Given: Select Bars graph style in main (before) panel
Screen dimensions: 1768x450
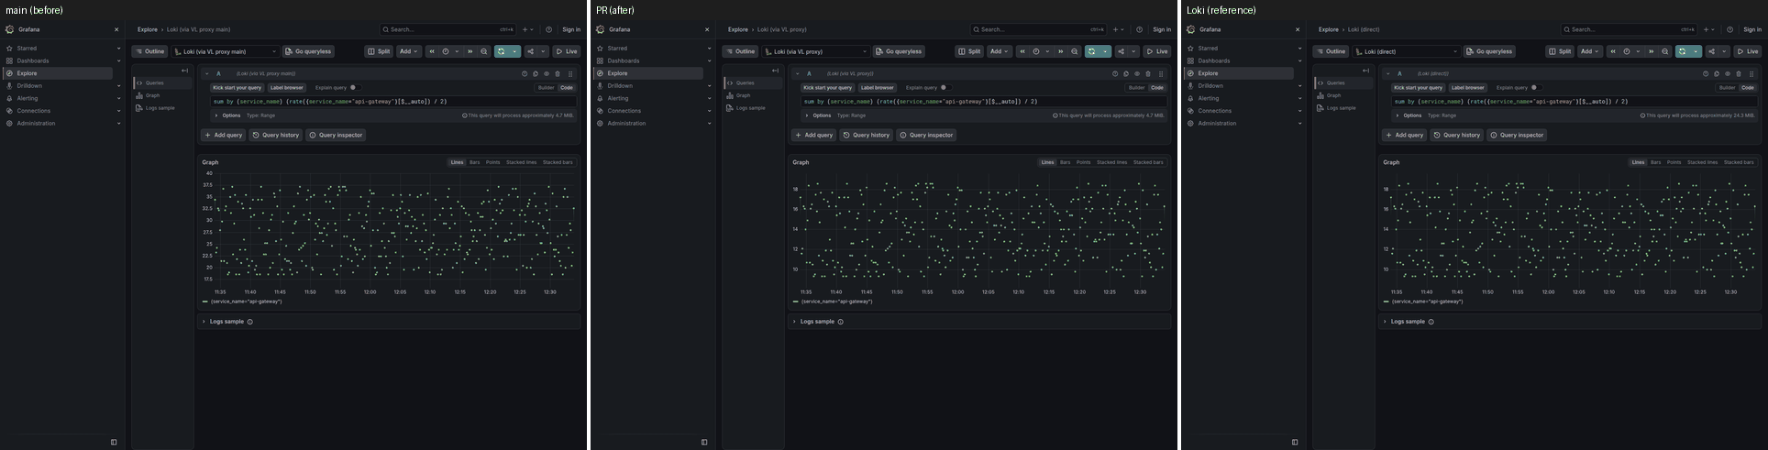Looking at the screenshot, I should (474, 162).
